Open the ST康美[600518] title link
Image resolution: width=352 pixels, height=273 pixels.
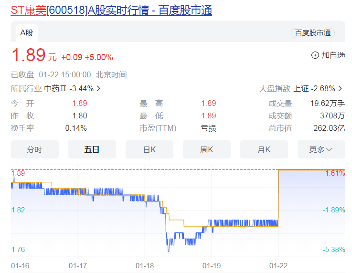point(111,10)
